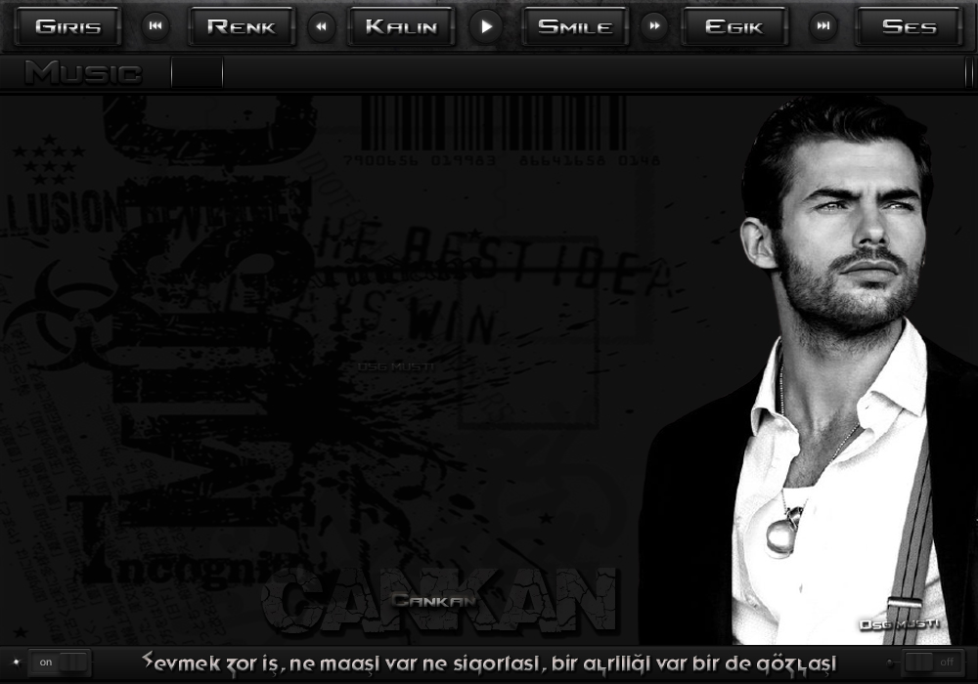Toggle the 'on' switch at bottom left
978x684 pixels.
click(x=60, y=662)
